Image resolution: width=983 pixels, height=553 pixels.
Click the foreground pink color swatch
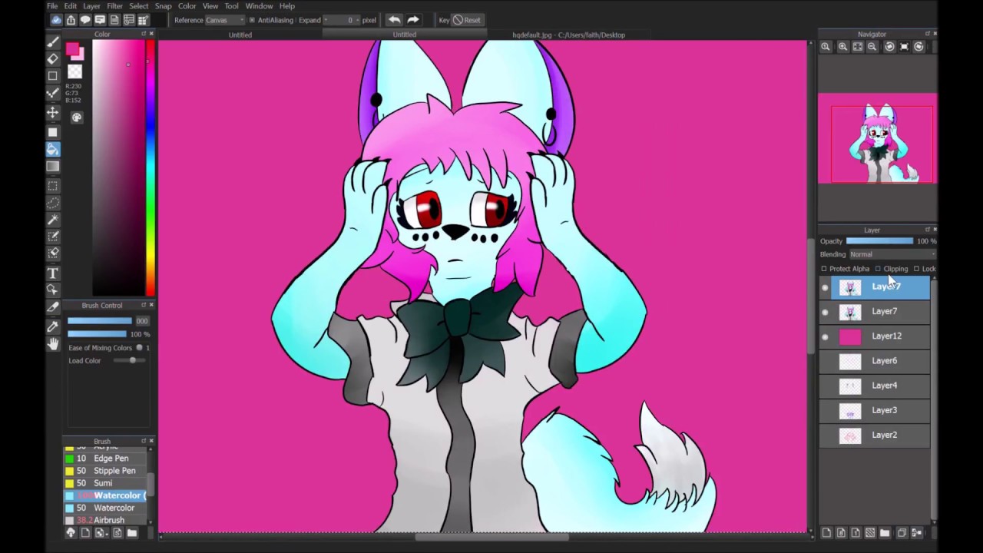[x=72, y=50]
